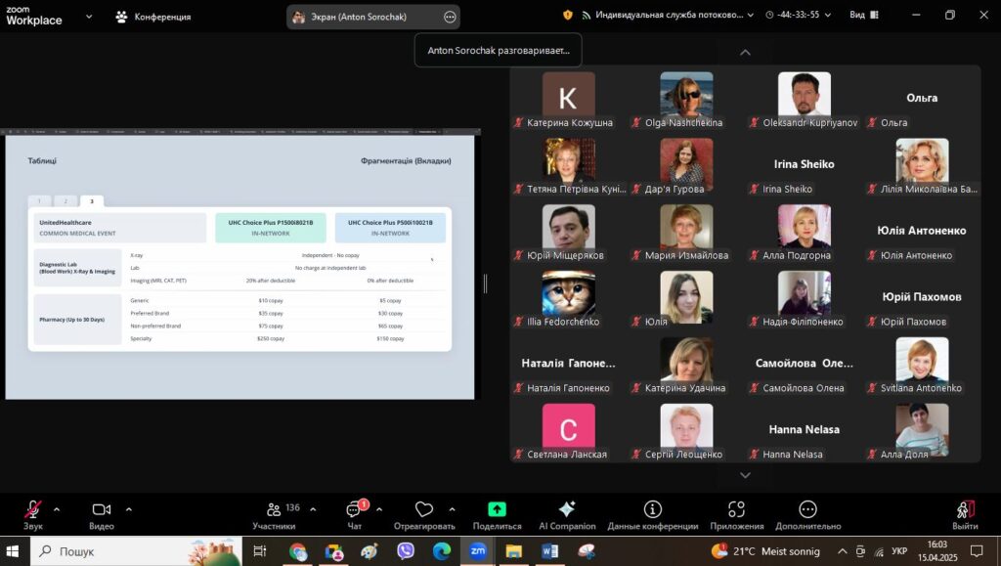
Task: Expand video options arrow next to Видео
Action: 129,509
